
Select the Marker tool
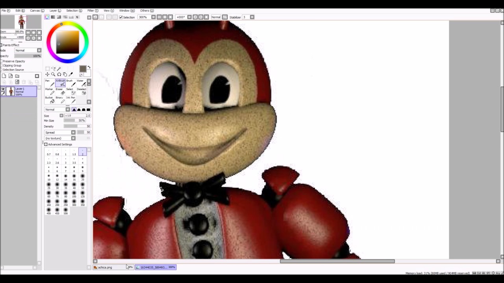pos(49,91)
